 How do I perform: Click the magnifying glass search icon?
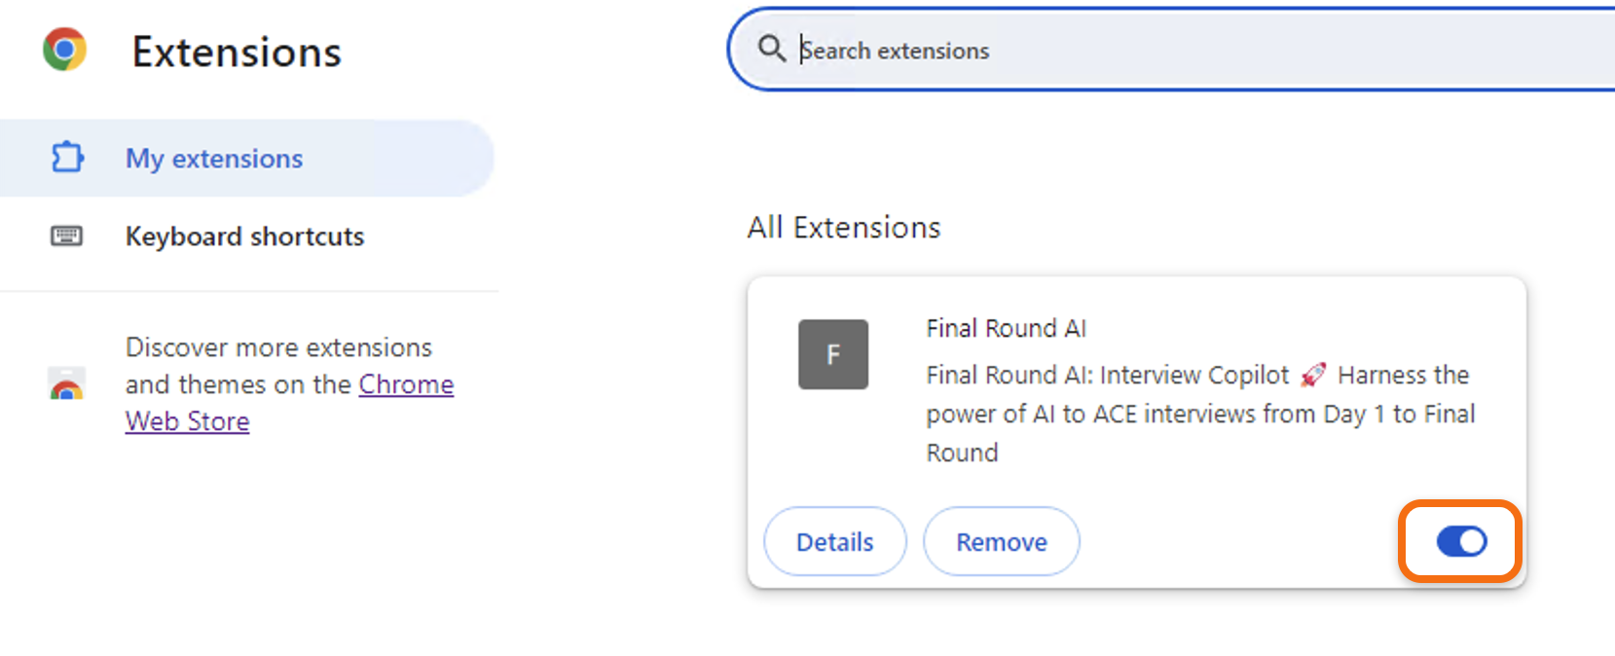point(771,49)
